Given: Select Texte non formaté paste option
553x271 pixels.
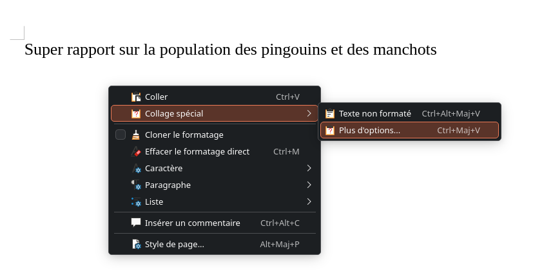Looking at the screenshot, I should pyautogui.click(x=374, y=113).
